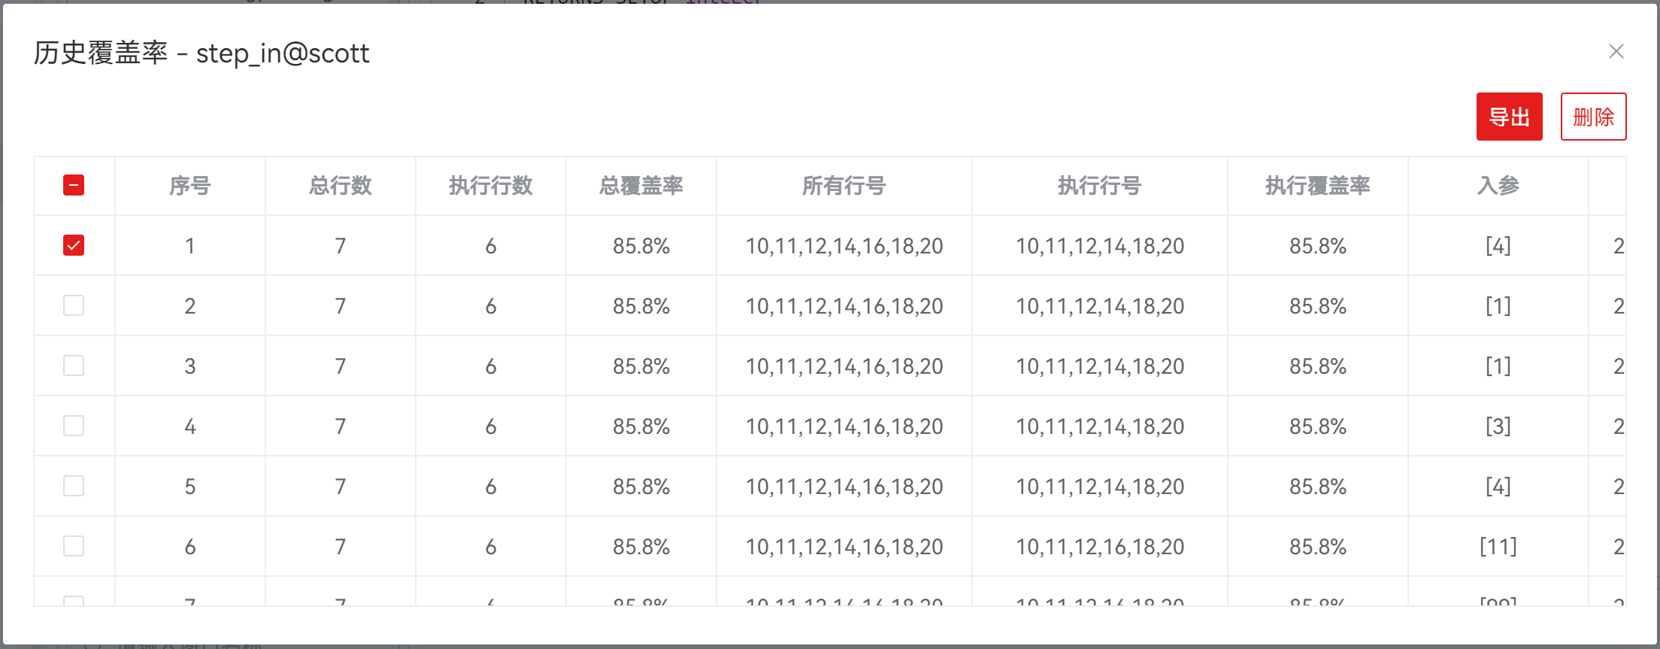Click the 执行覆盖率 column header

point(1317,186)
